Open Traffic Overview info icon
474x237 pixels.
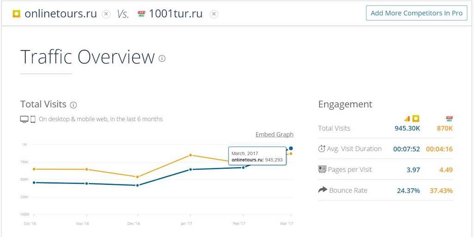pos(162,58)
